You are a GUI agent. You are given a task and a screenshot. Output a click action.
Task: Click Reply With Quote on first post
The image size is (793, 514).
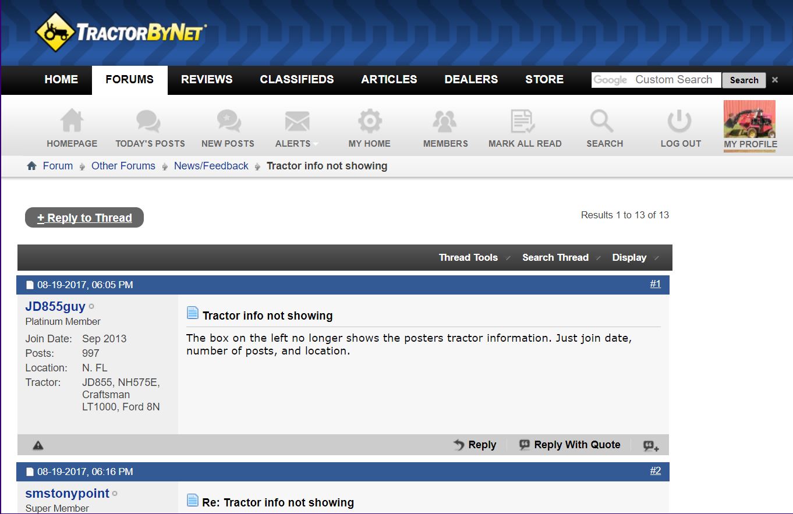pyautogui.click(x=570, y=445)
